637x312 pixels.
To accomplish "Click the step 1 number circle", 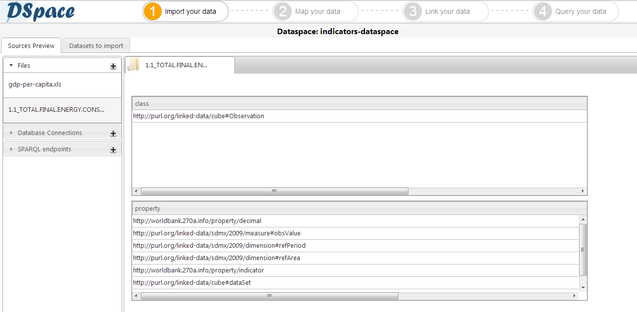I will pos(153,11).
